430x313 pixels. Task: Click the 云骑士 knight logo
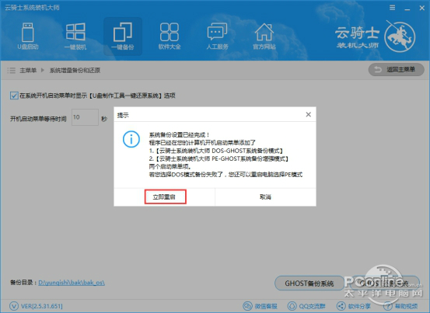[400, 37]
